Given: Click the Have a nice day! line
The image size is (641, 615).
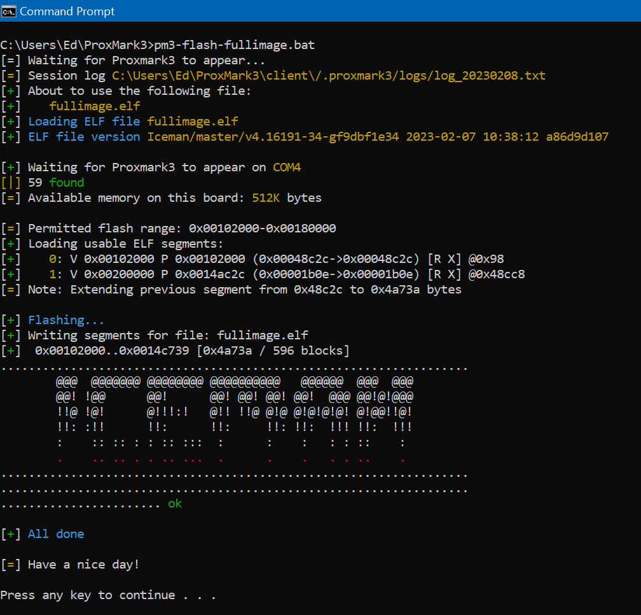Looking at the screenshot, I should click(x=70, y=565).
